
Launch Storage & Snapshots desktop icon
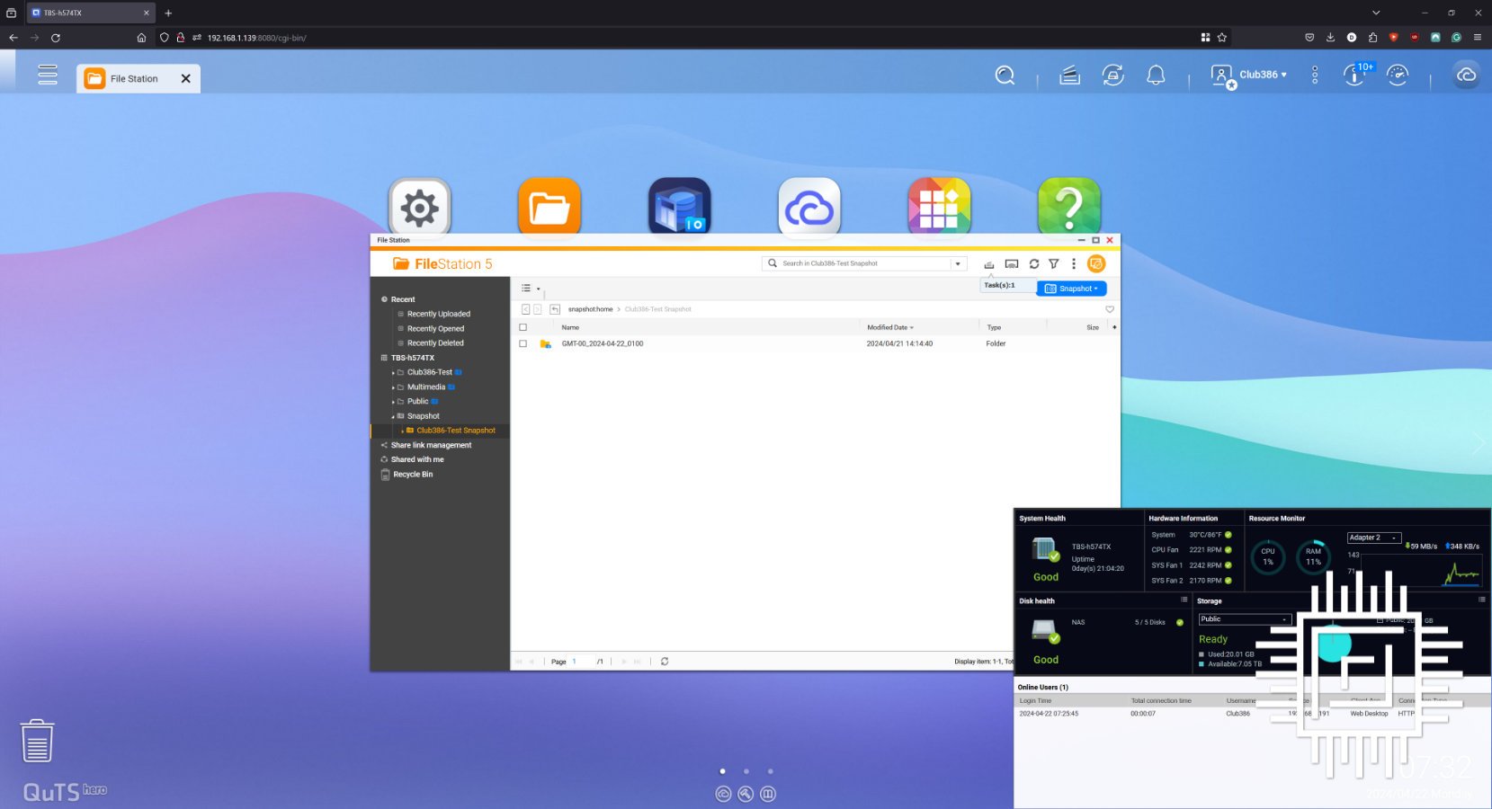[680, 206]
